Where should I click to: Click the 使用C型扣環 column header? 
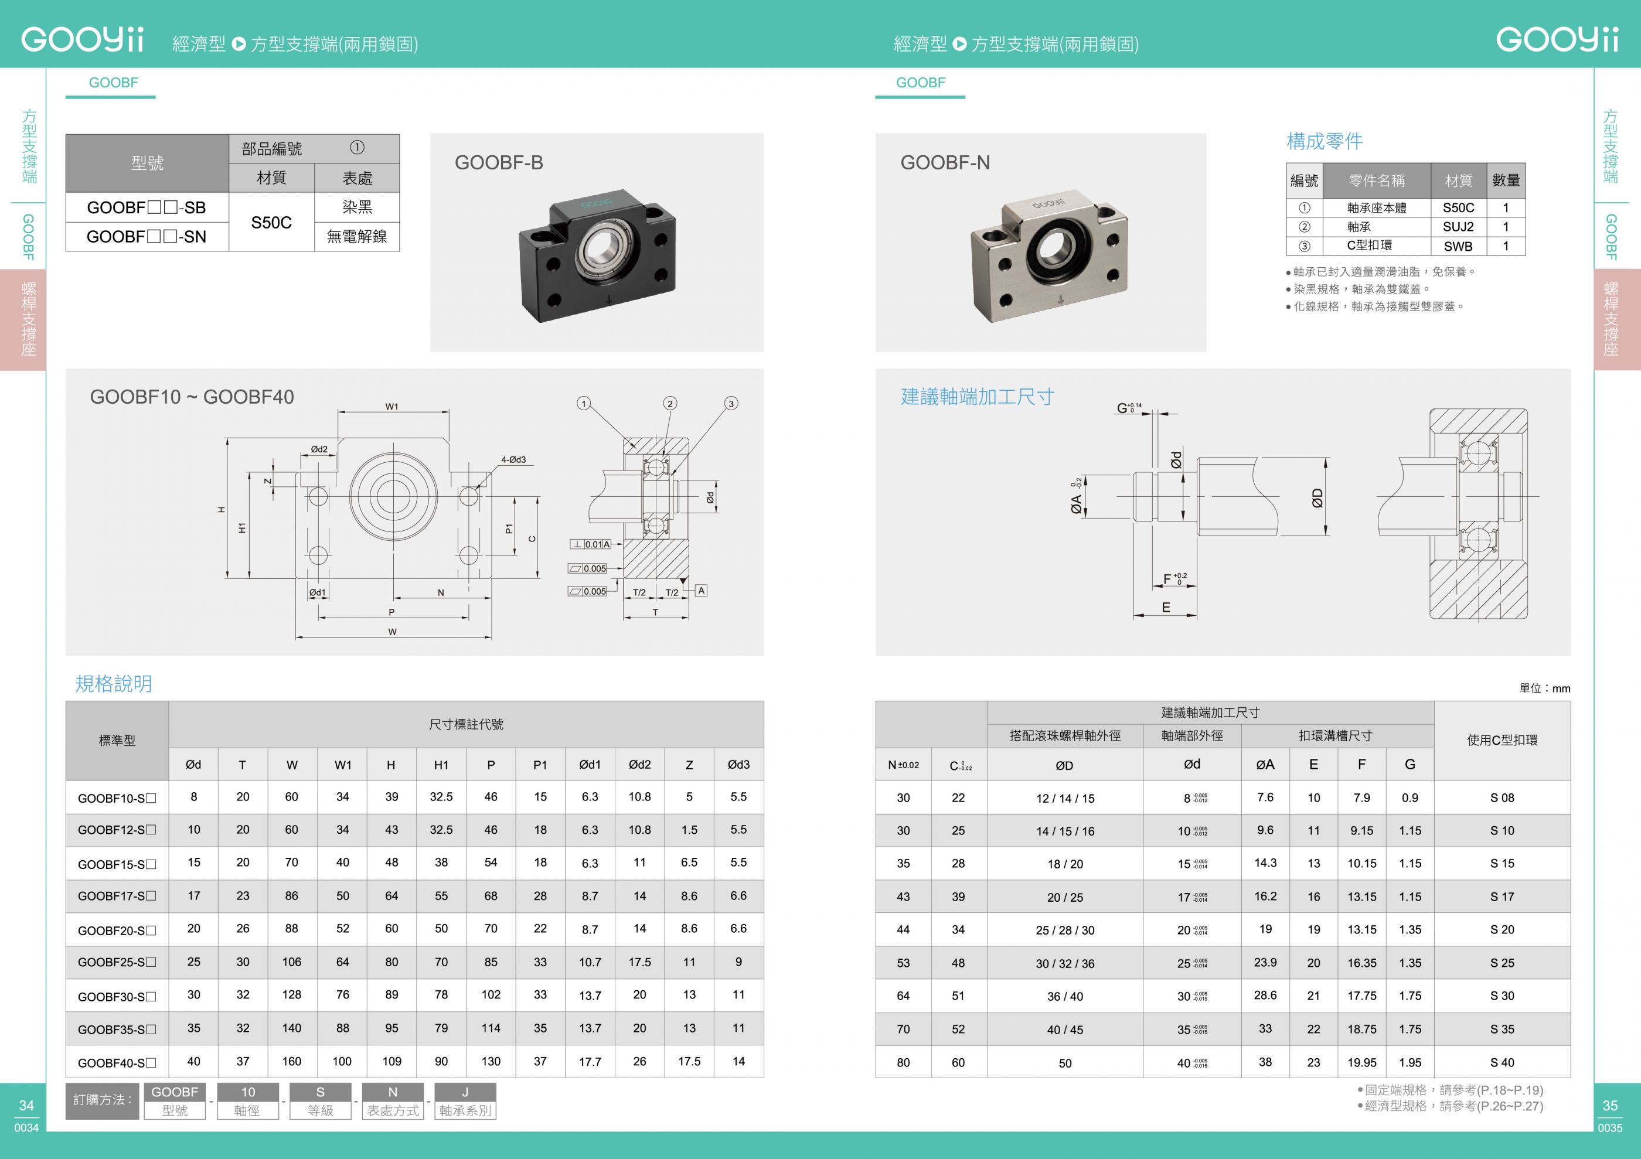tap(1502, 740)
